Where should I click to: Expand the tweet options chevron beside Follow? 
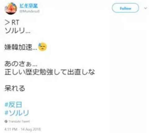146,8
